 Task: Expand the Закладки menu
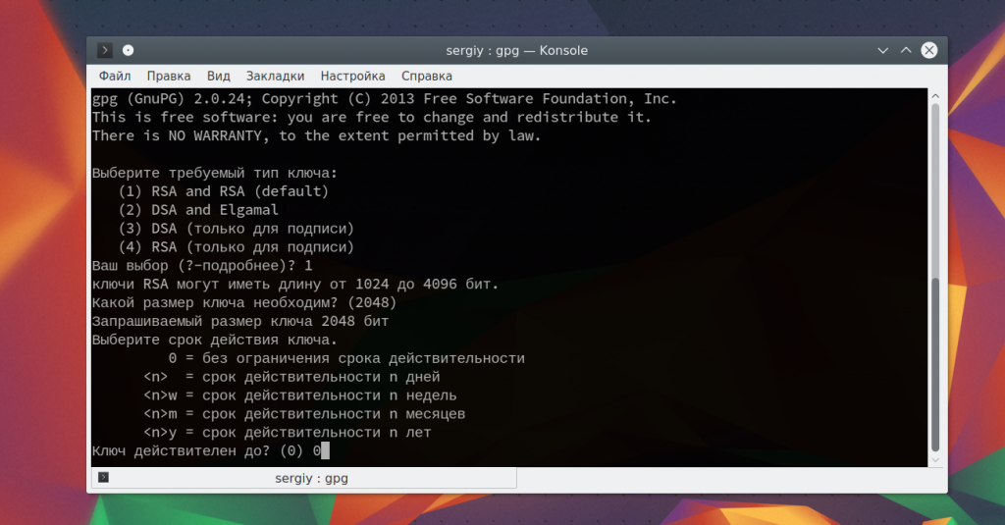pyautogui.click(x=275, y=76)
